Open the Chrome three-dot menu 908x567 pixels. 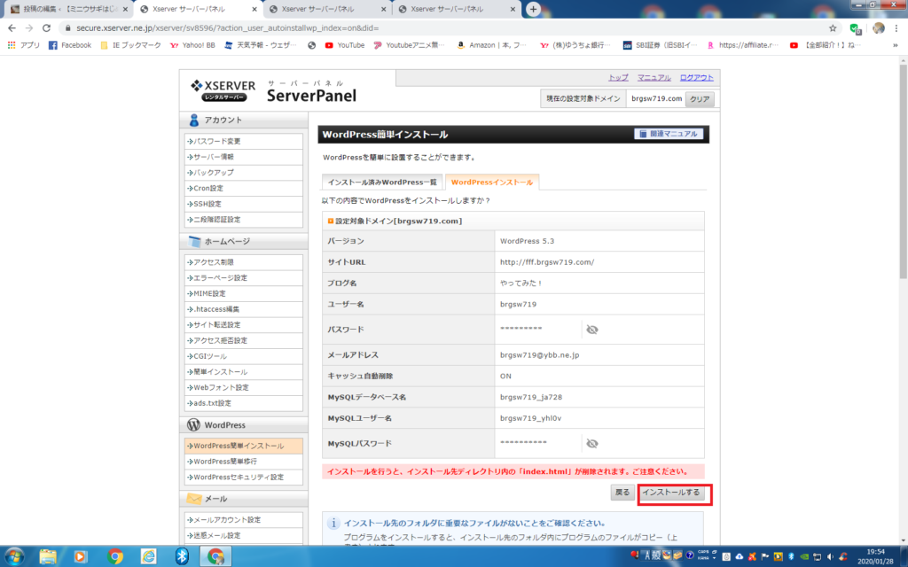(896, 27)
